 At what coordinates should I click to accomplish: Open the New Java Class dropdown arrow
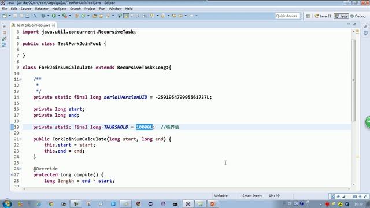(88, 16)
